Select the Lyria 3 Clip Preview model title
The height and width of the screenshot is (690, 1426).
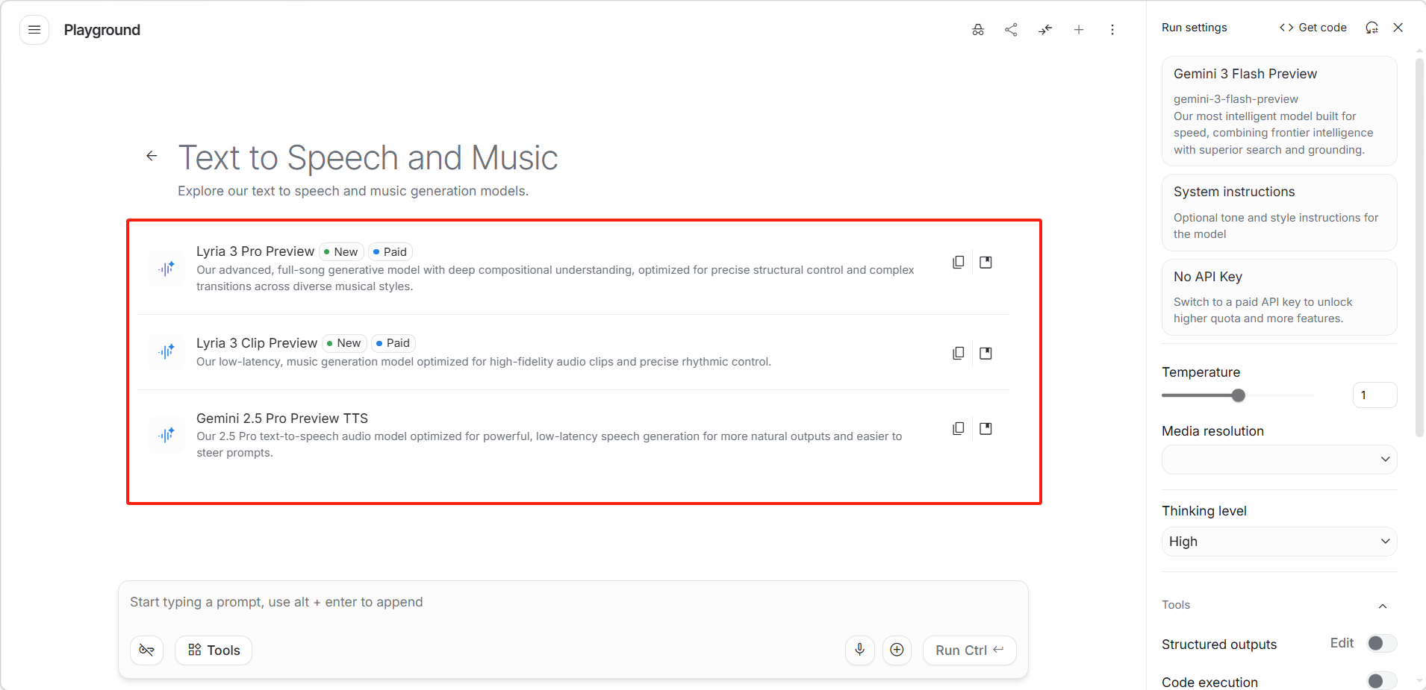257,343
